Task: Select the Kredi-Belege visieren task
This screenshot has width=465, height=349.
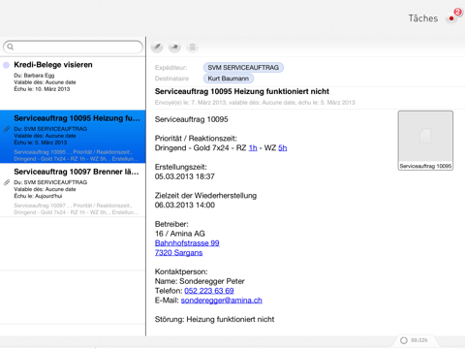Action: (73, 83)
